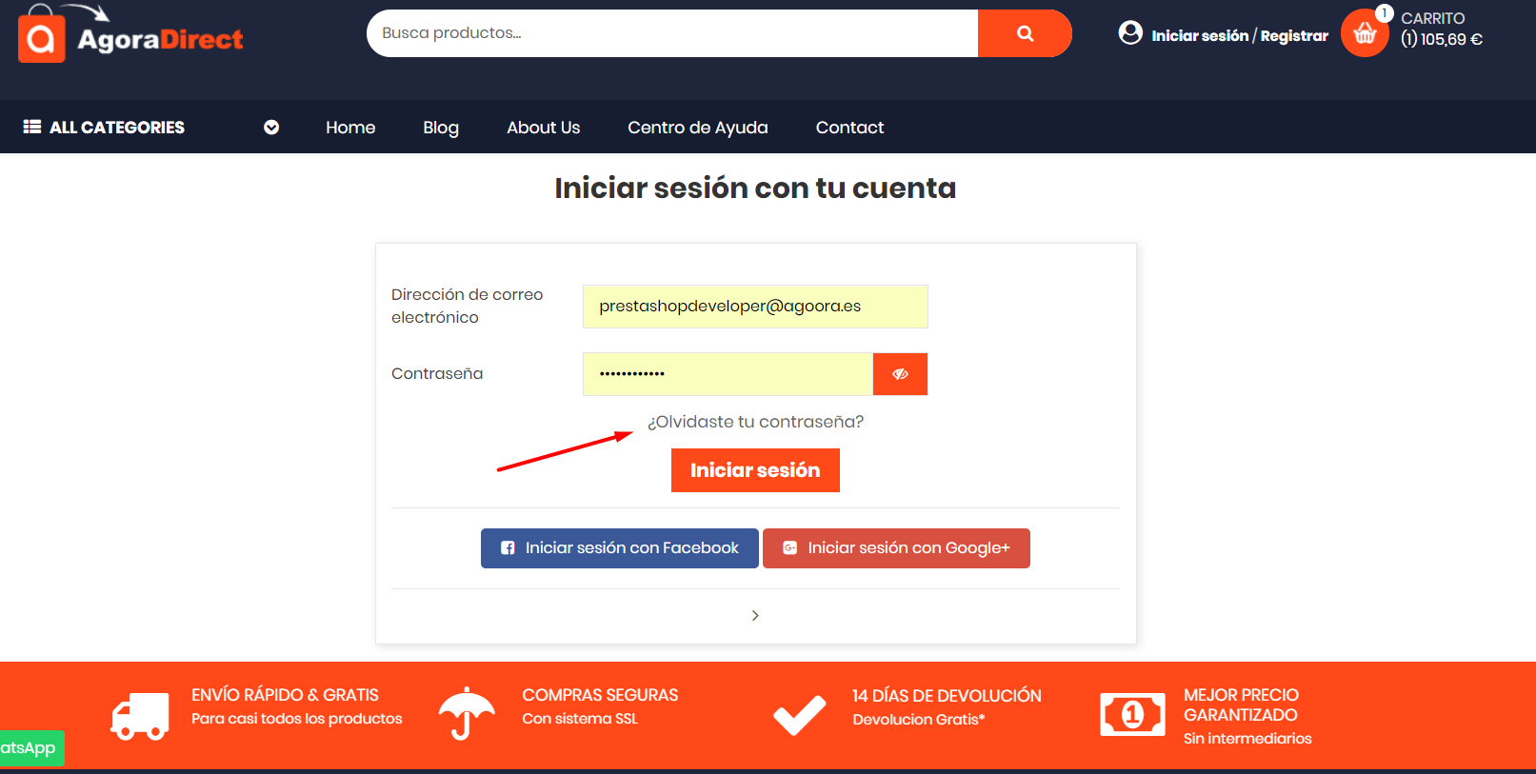Click the email address input field
Screen dimensions: 1536x774
click(755, 307)
